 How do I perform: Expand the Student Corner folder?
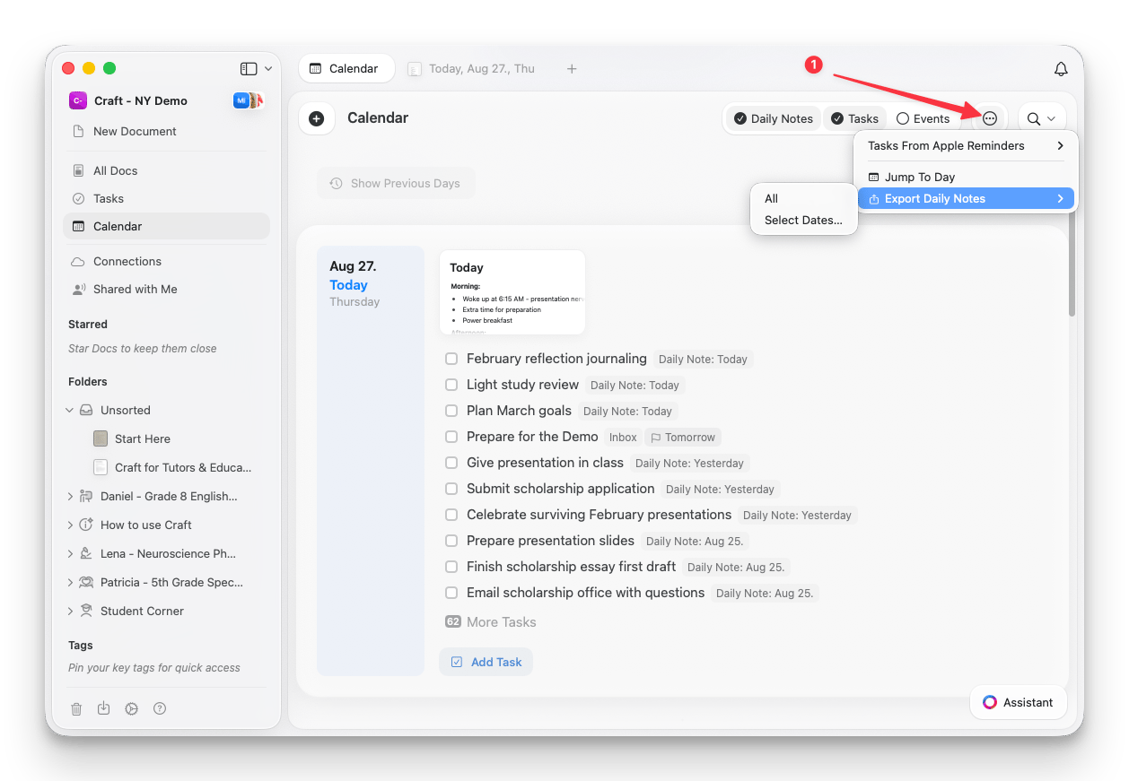click(70, 611)
